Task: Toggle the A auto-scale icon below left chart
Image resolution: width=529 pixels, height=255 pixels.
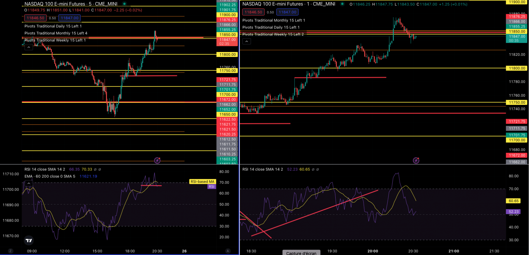Action: click(228, 251)
